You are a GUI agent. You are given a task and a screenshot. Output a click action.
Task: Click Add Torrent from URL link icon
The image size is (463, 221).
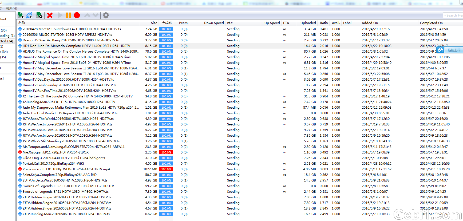(29, 15)
